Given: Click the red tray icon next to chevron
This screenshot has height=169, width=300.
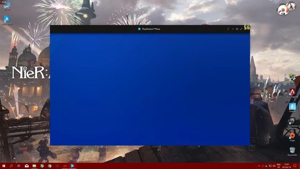Looking at the screenshot, I should (262, 166).
